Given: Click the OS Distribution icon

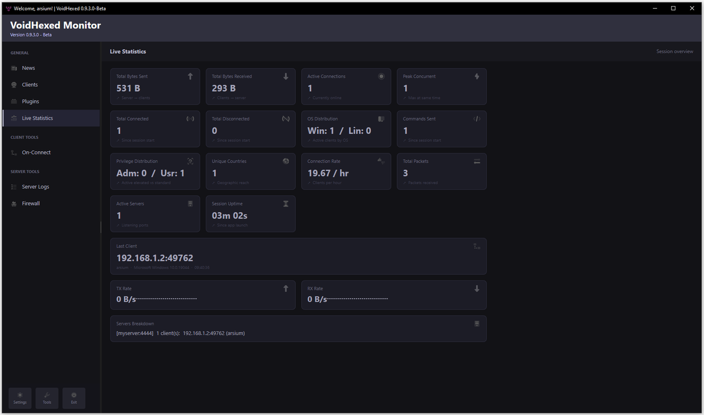Looking at the screenshot, I should tap(381, 119).
